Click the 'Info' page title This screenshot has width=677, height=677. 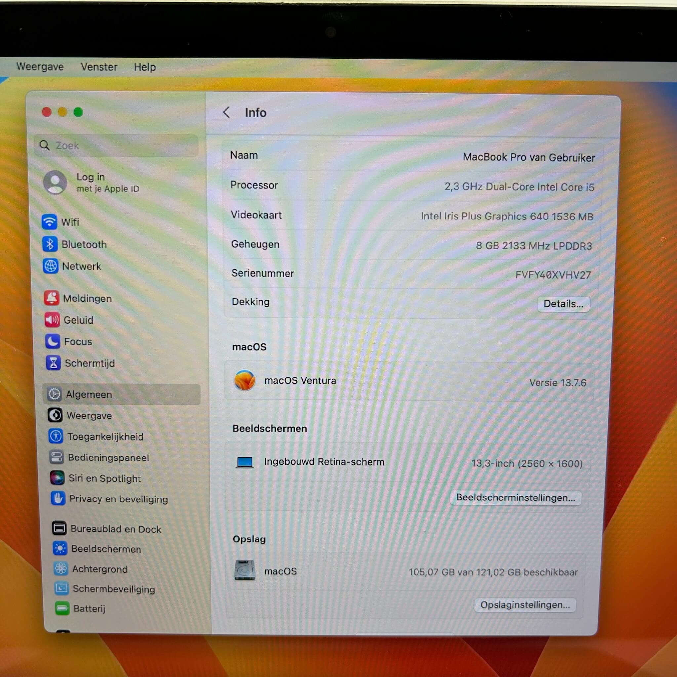(x=256, y=112)
